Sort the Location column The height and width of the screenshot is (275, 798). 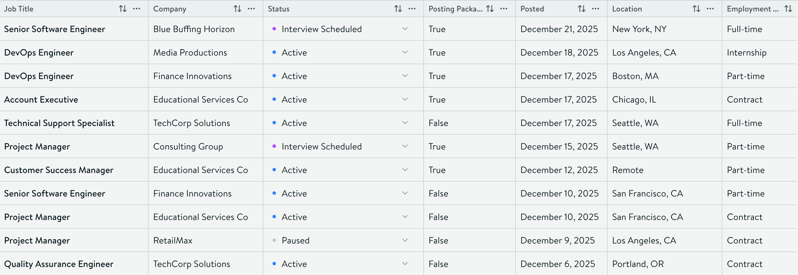point(696,9)
